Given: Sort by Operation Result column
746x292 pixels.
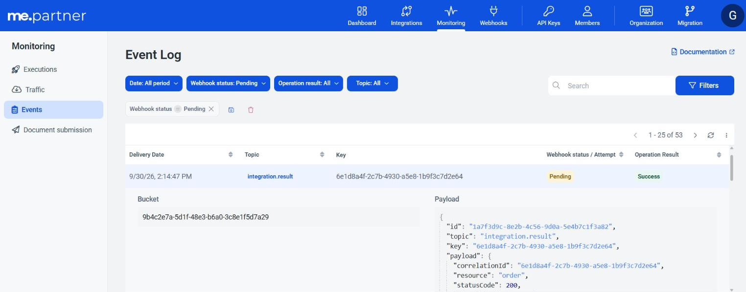Looking at the screenshot, I should [719, 155].
